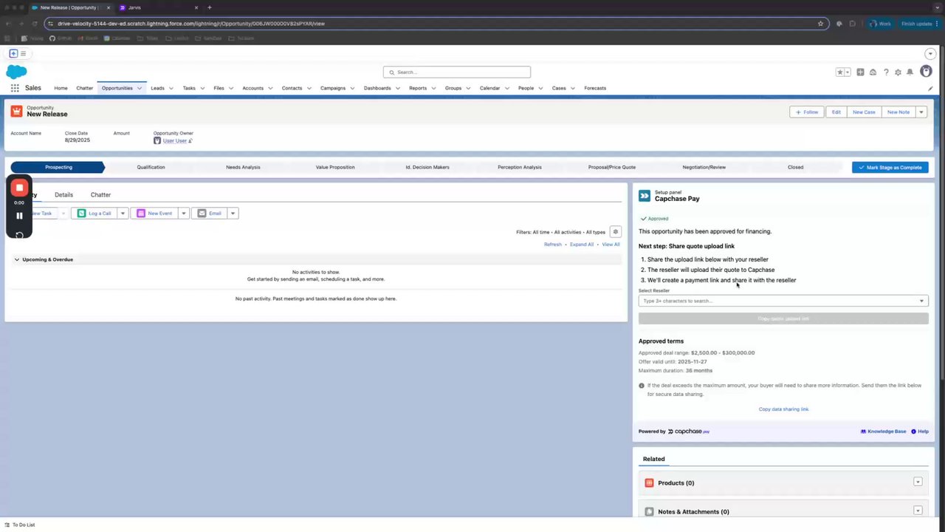The height and width of the screenshot is (532, 945).
Task: Go to the Chatter nav item
Action: (x=85, y=89)
